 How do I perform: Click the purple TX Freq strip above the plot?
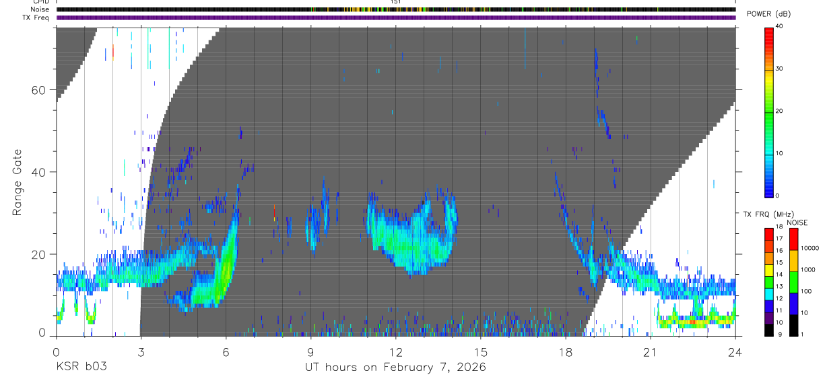click(396, 18)
